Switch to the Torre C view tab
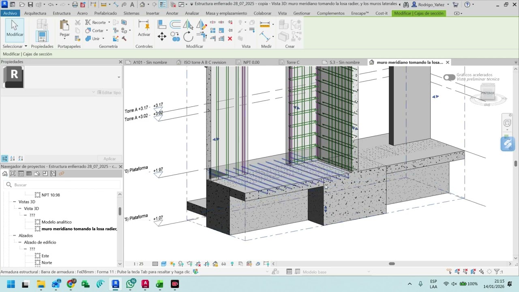Image resolution: width=519 pixels, height=292 pixels. point(293,62)
